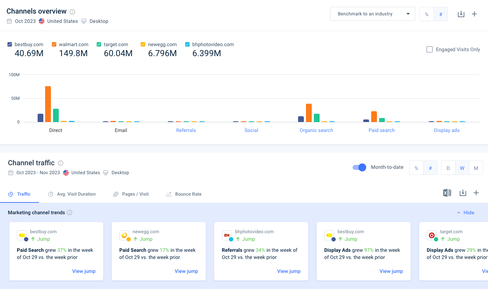The height and width of the screenshot is (289, 488).
Task: Click the Pages / Visit stacked pages icon
Action: (x=116, y=194)
